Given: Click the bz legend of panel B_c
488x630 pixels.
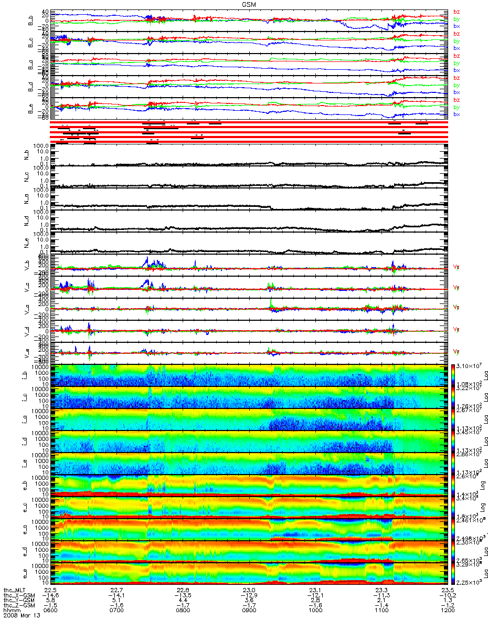Looking at the screenshot, I should click(457, 34).
